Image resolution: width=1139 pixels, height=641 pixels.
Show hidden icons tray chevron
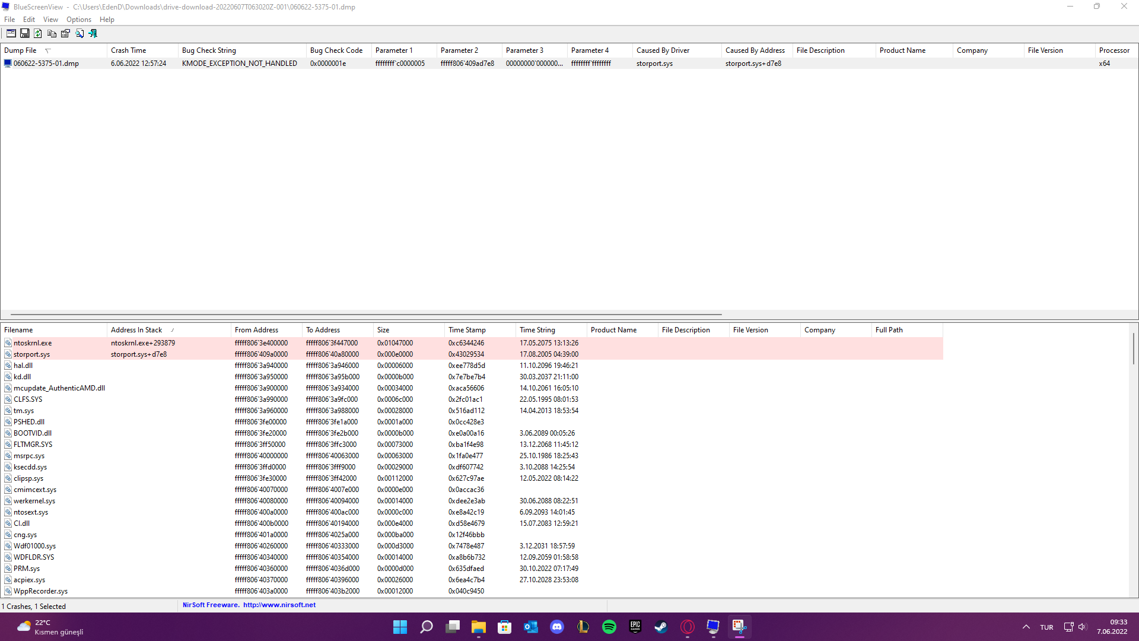tap(1026, 627)
